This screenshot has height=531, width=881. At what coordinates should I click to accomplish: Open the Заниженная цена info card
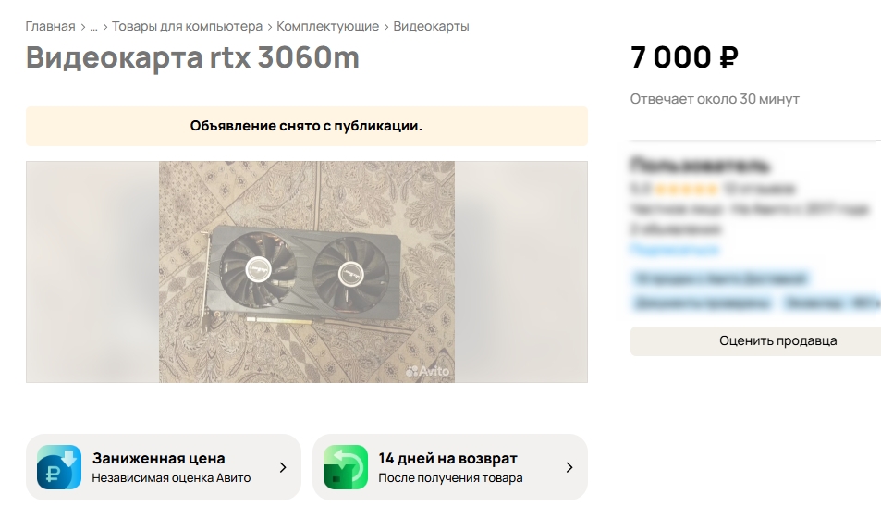point(164,467)
